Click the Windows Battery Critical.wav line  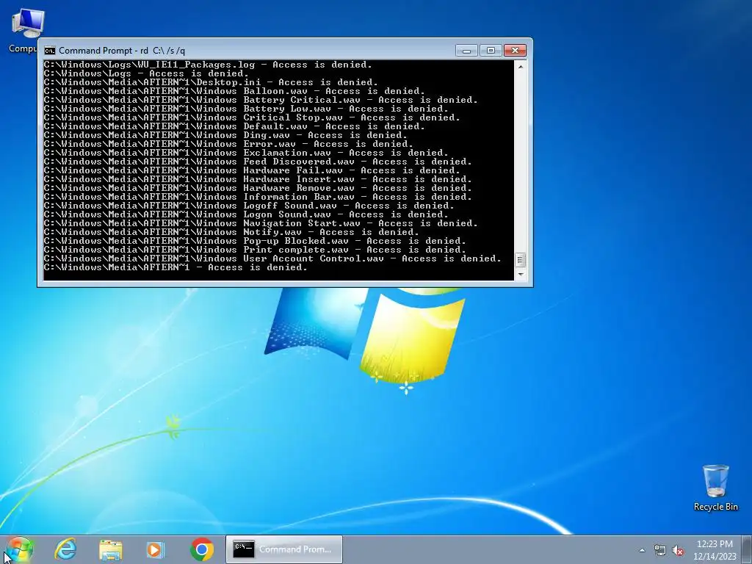261,100
